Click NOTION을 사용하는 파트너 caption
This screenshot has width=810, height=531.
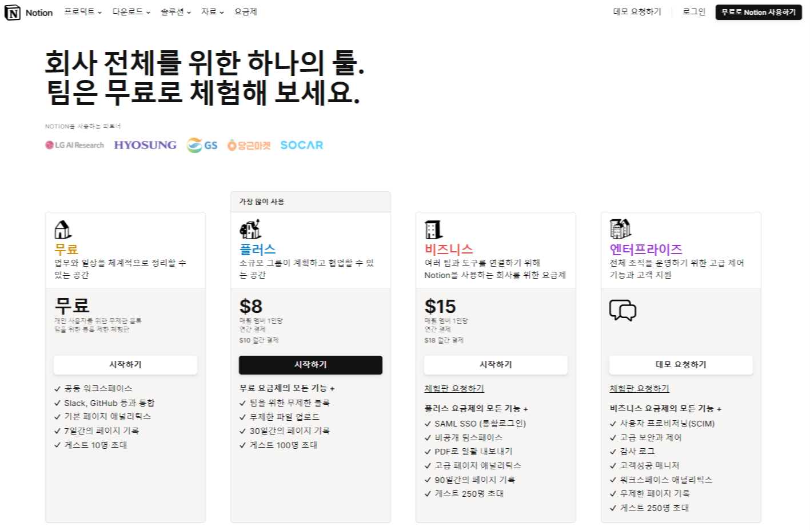[x=83, y=126]
